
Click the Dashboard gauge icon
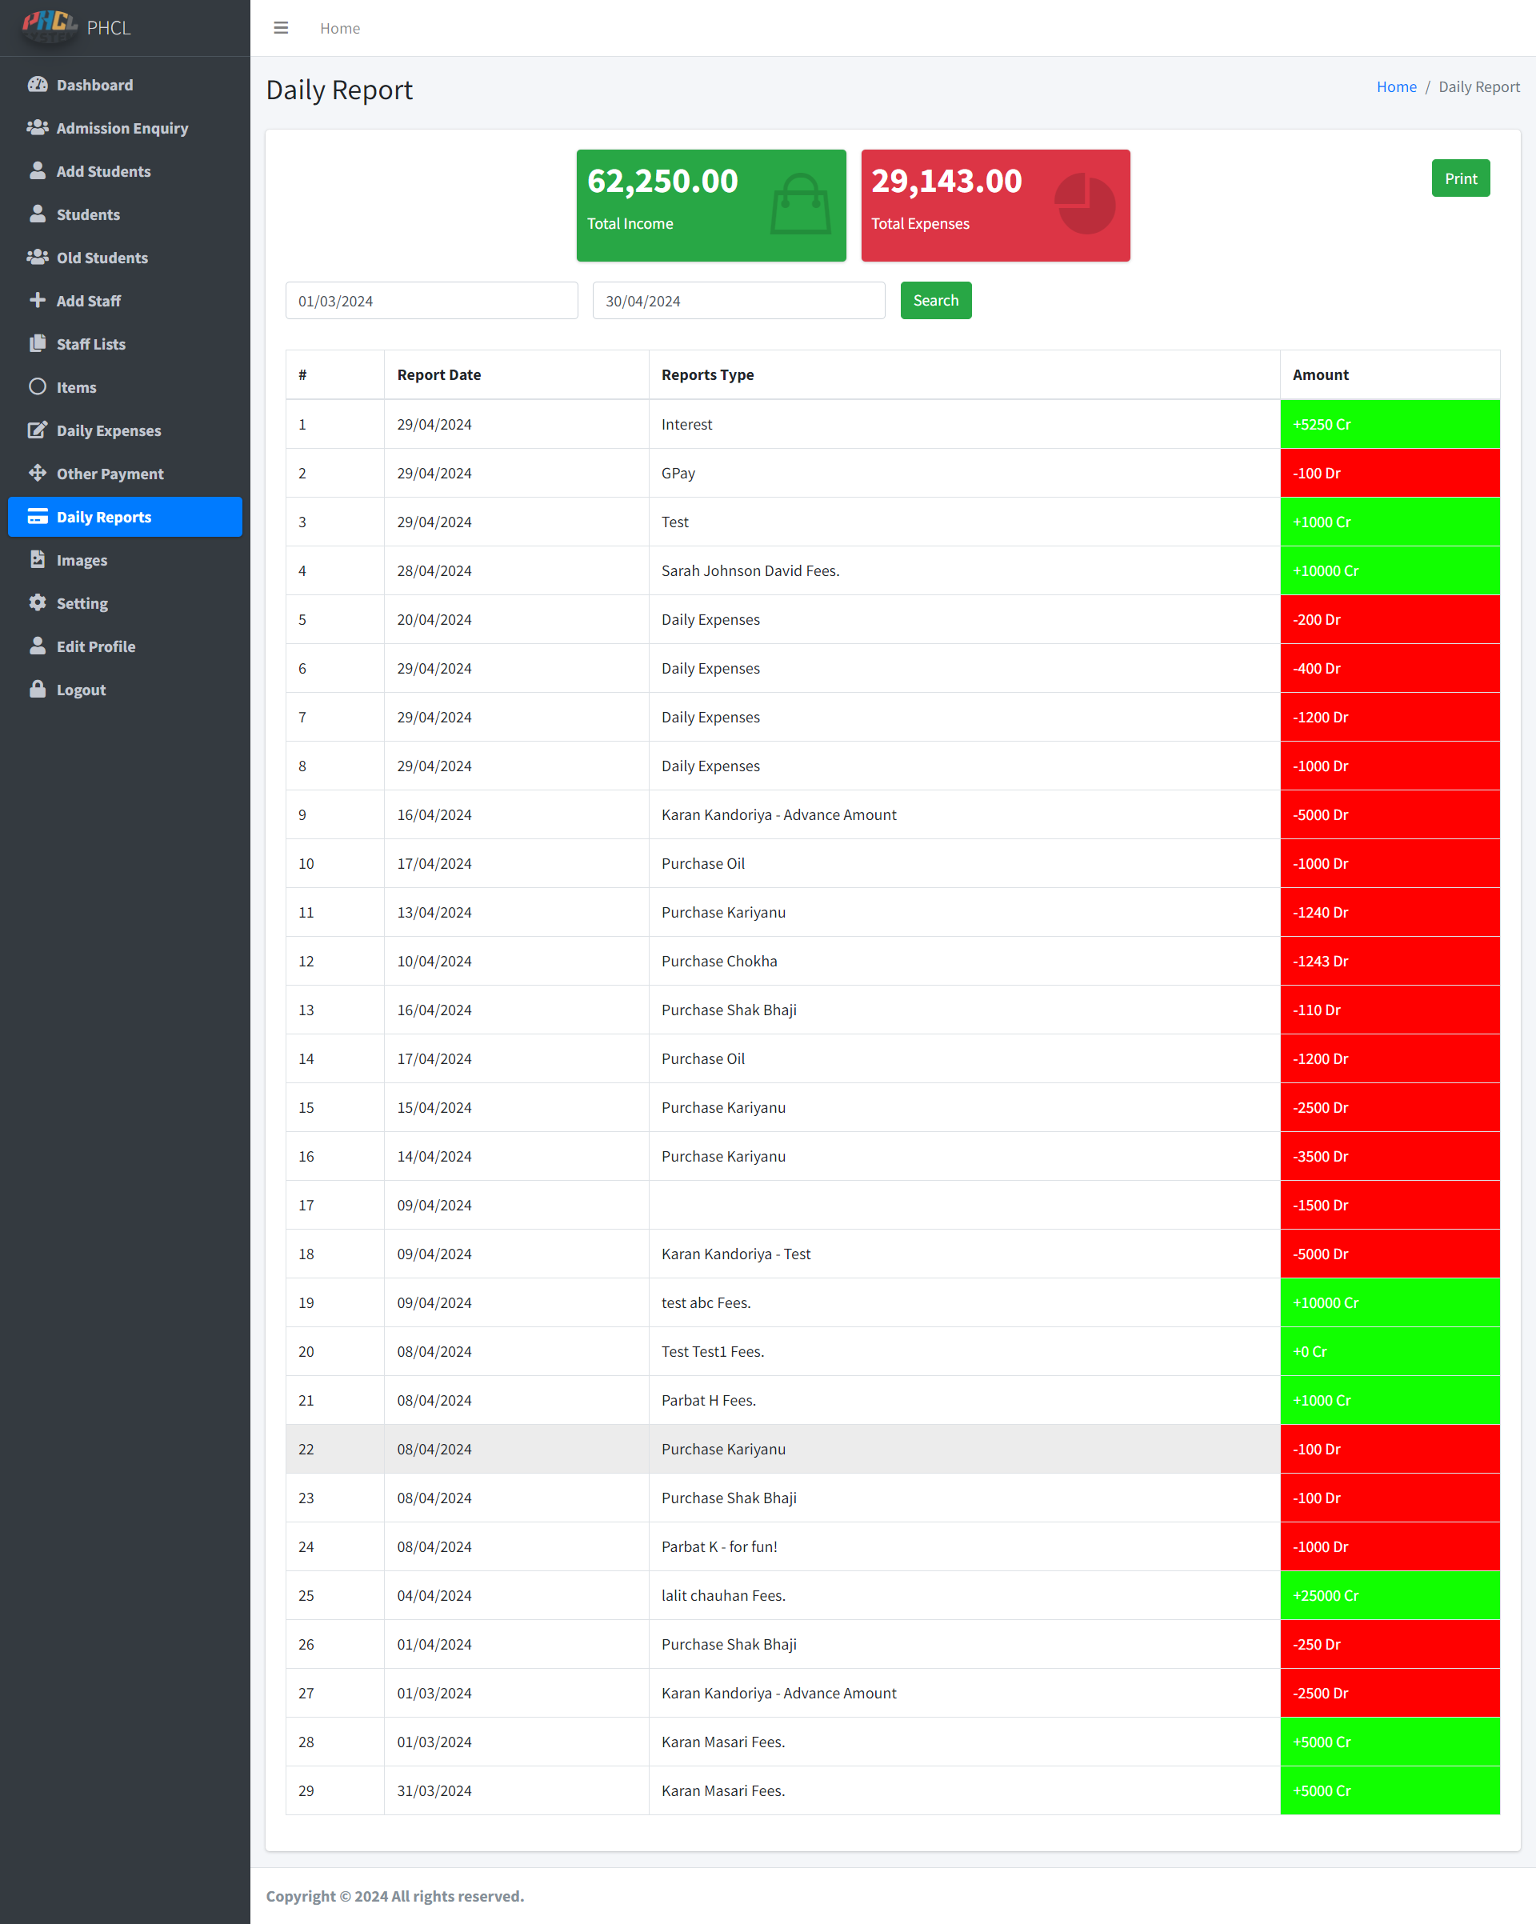pos(38,85)
